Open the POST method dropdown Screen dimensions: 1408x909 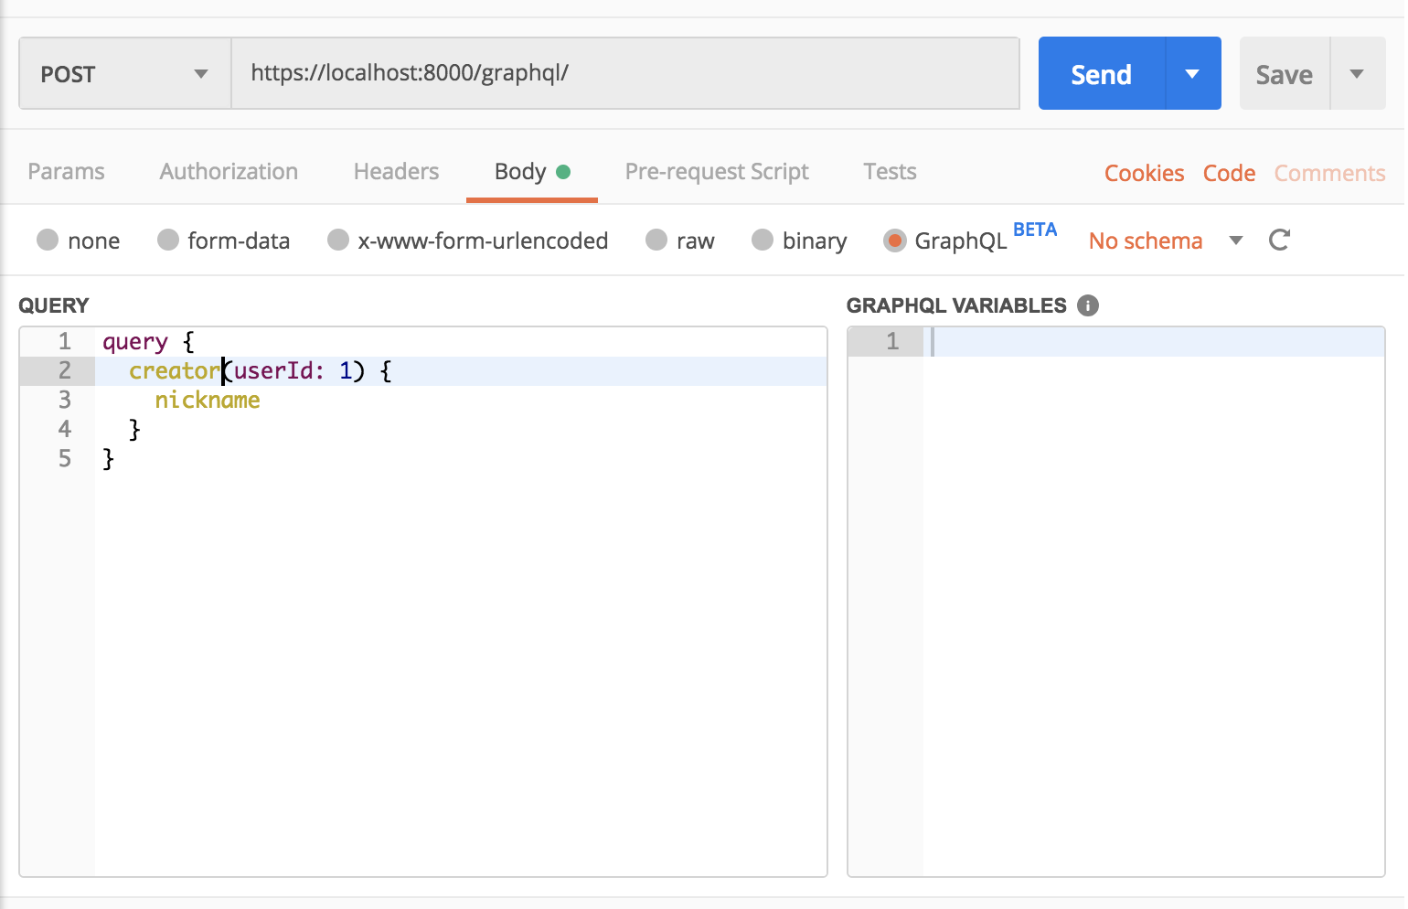click(x=124, y=74)
